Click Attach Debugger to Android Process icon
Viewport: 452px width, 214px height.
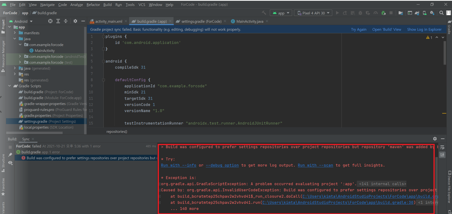tap(383, 13)
